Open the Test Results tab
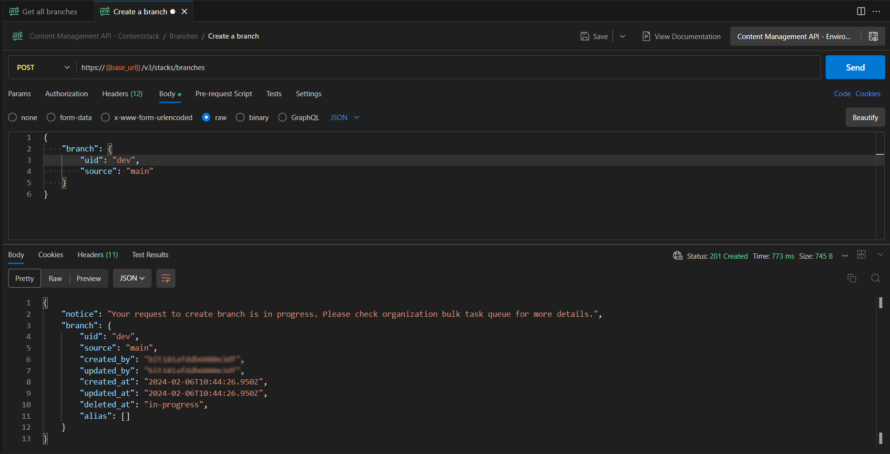Screen dimensions: 890x454 [150, 255]
